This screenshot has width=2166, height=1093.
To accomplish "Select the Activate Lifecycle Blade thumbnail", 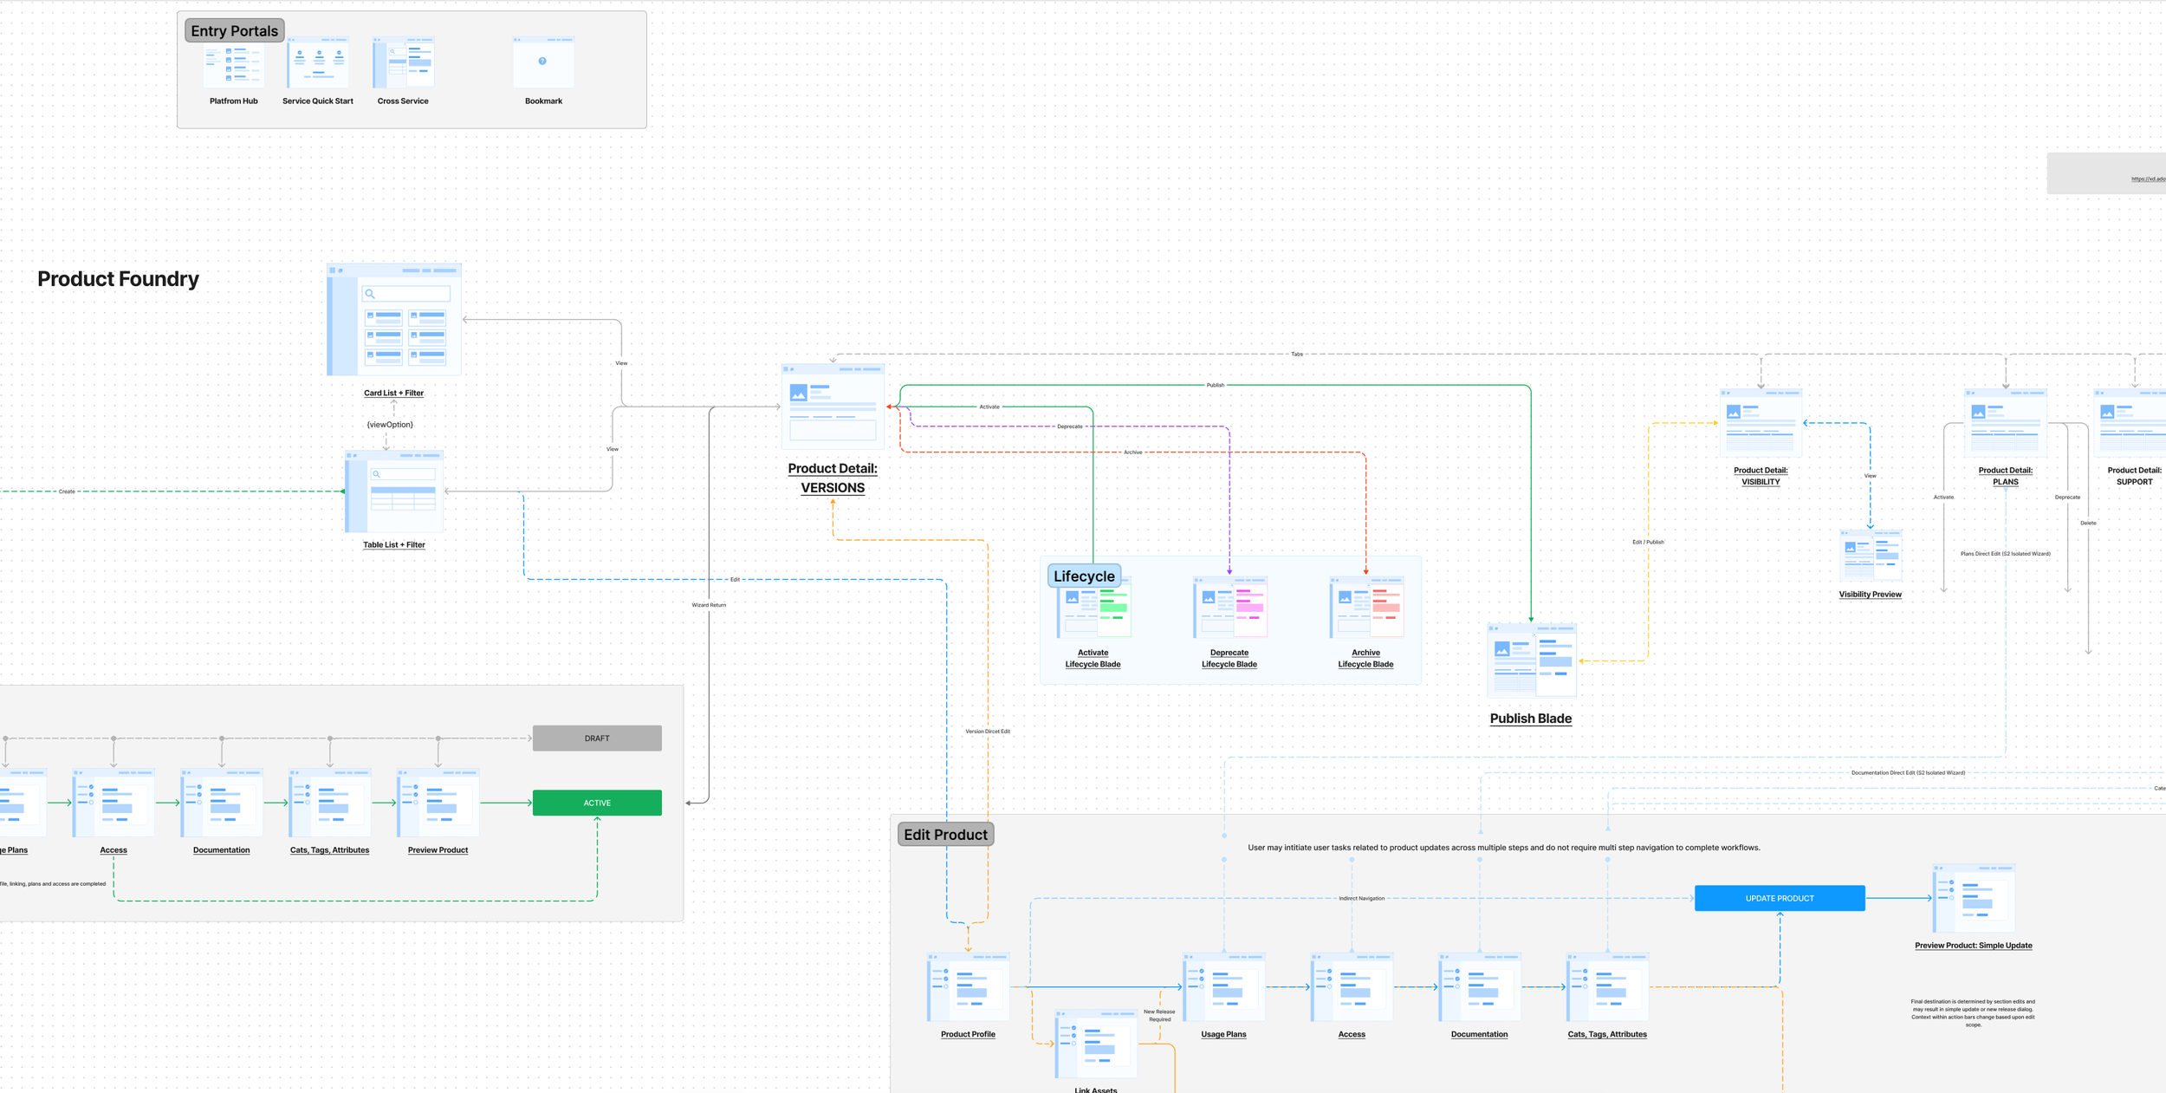I will click(x=1093, y=609).
